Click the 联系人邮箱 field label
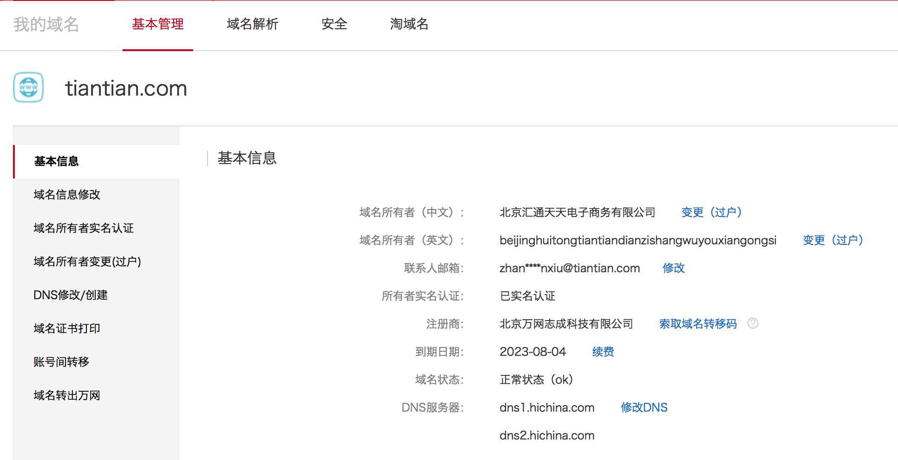This screenshot has height=460, width=898. pos(434,268)
